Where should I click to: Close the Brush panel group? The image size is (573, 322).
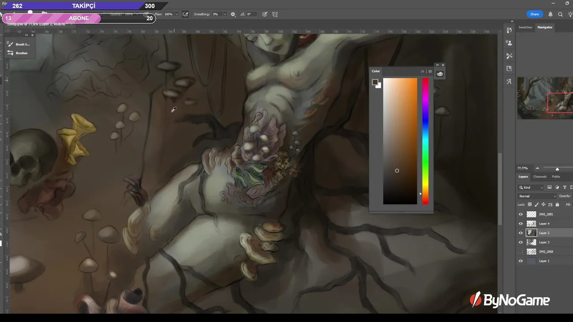(x=32, y=35)
